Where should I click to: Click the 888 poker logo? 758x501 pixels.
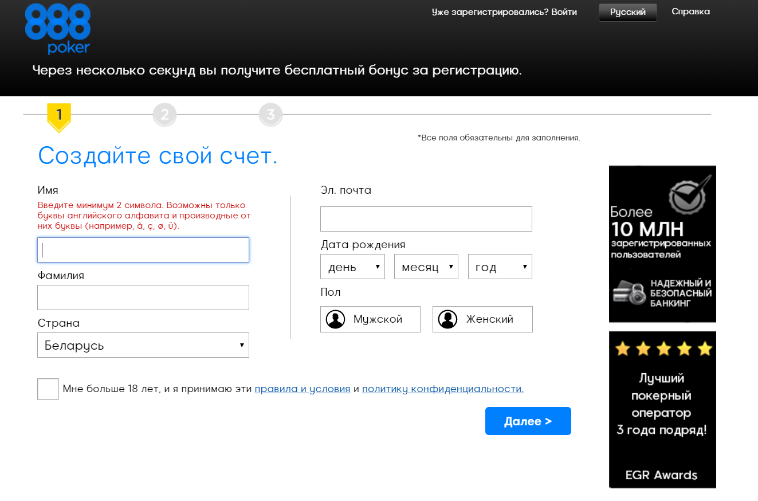click(58, 29)
